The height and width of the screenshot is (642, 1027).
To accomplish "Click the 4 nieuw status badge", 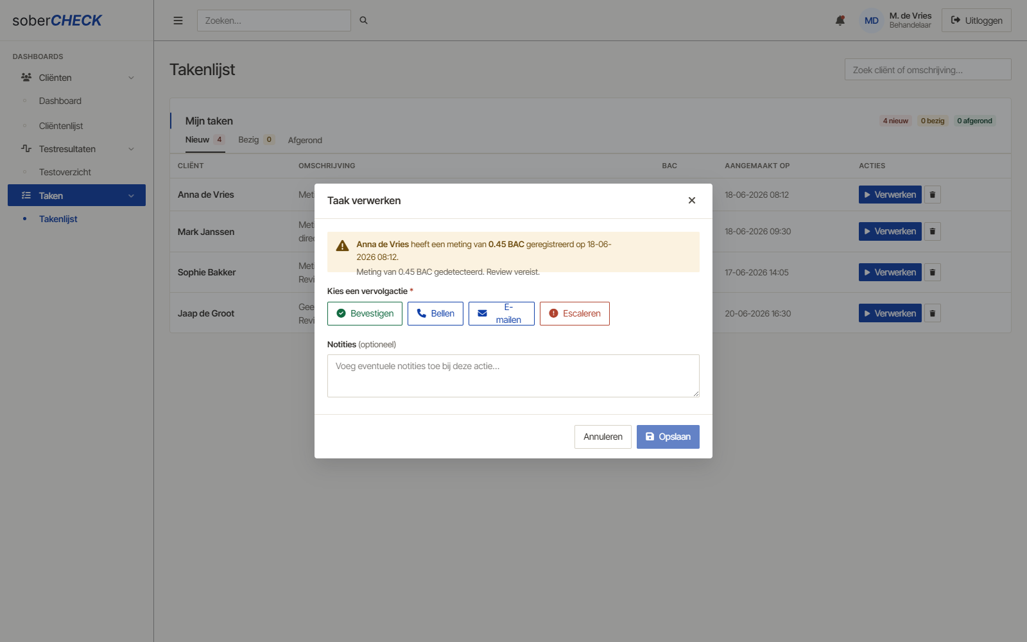I will coord(895,121).
